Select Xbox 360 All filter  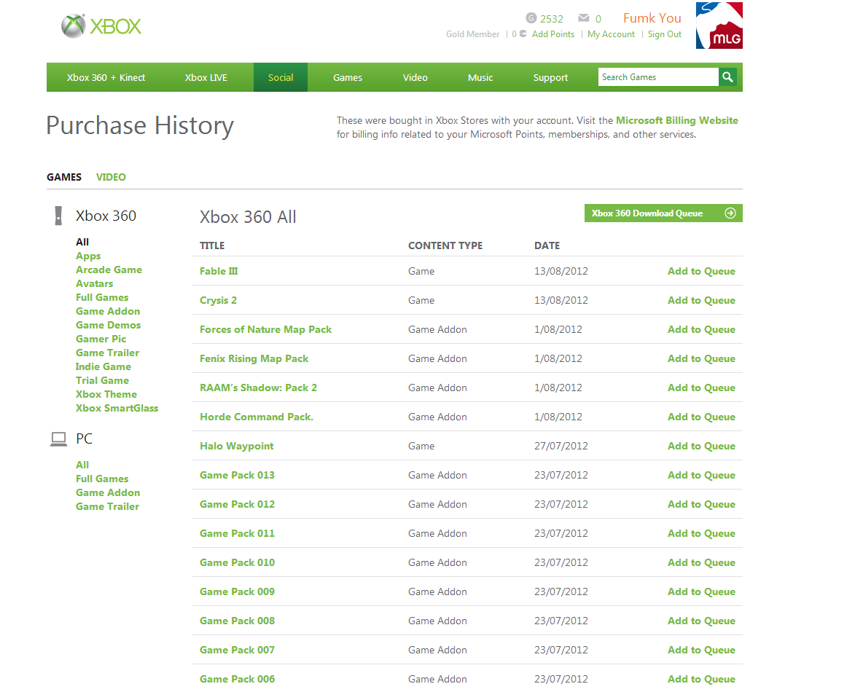click(x=82, y=242)
